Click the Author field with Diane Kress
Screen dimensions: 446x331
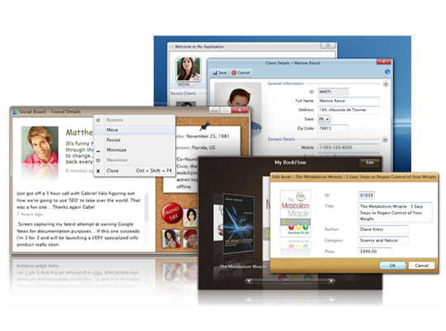[383, 229]
